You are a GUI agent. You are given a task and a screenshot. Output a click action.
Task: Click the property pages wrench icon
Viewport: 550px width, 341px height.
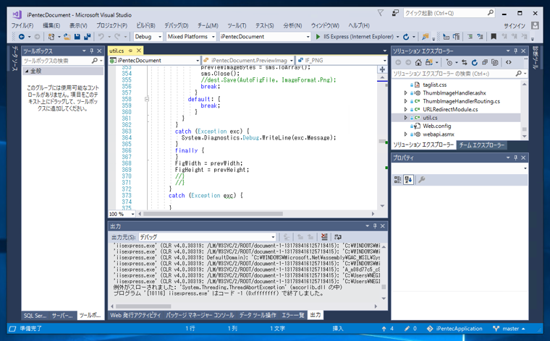[422, 180]
